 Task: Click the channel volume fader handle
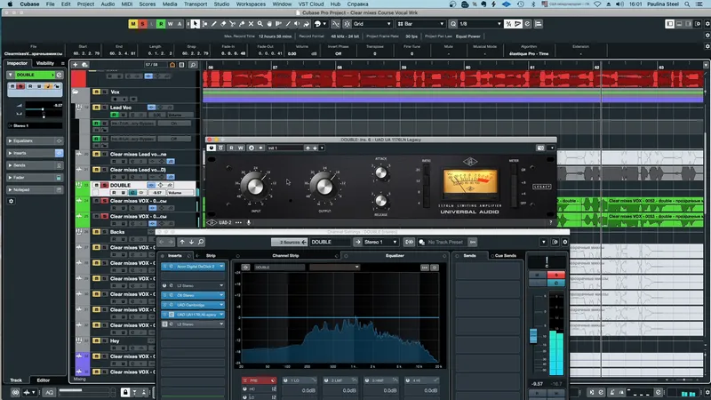click(x=533, y=336)
